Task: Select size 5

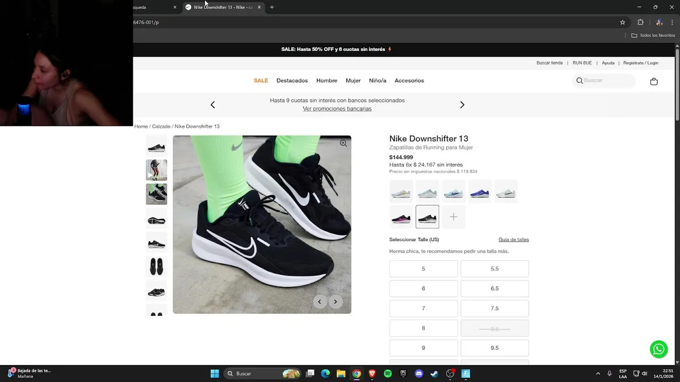Action: click(x=423, y=268)
